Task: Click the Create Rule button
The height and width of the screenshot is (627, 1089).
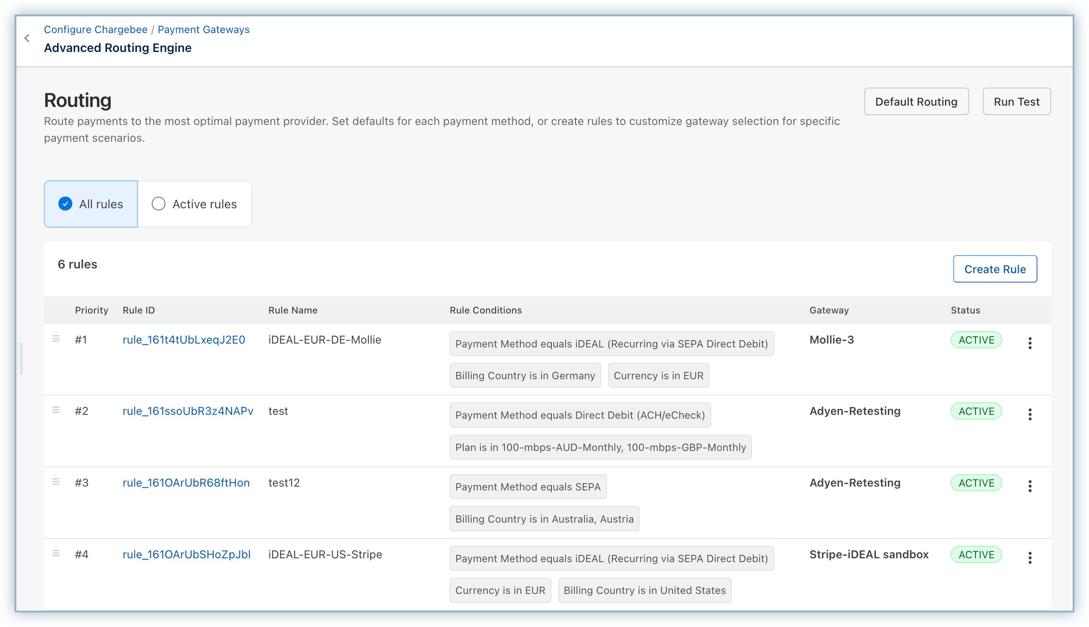Action: pos(994,269)
